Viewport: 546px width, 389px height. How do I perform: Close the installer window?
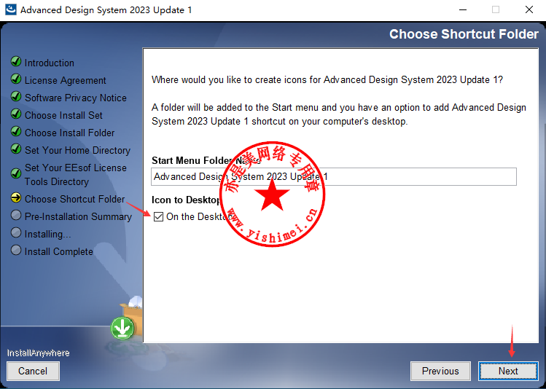click(529, 9)
